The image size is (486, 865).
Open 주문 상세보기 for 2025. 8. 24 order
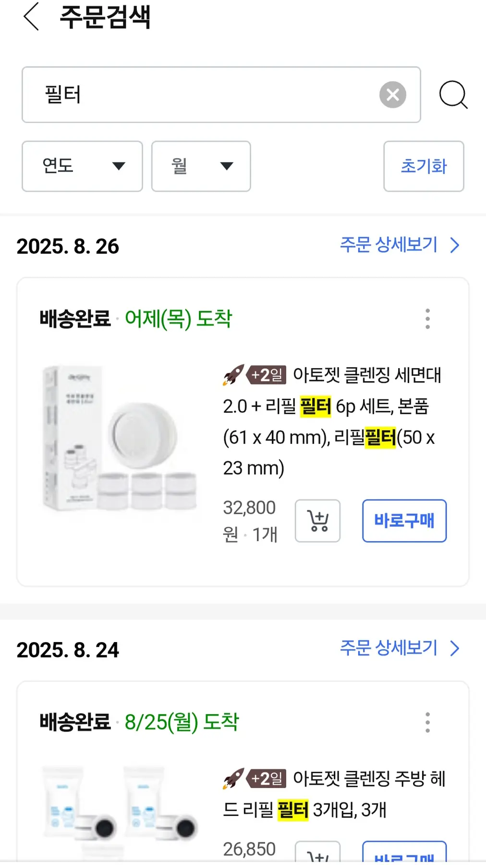tap(389, 648)
